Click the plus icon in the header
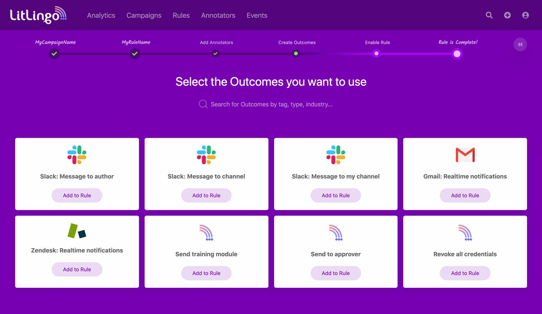542x314 pixels. click(x=507, y=15)
